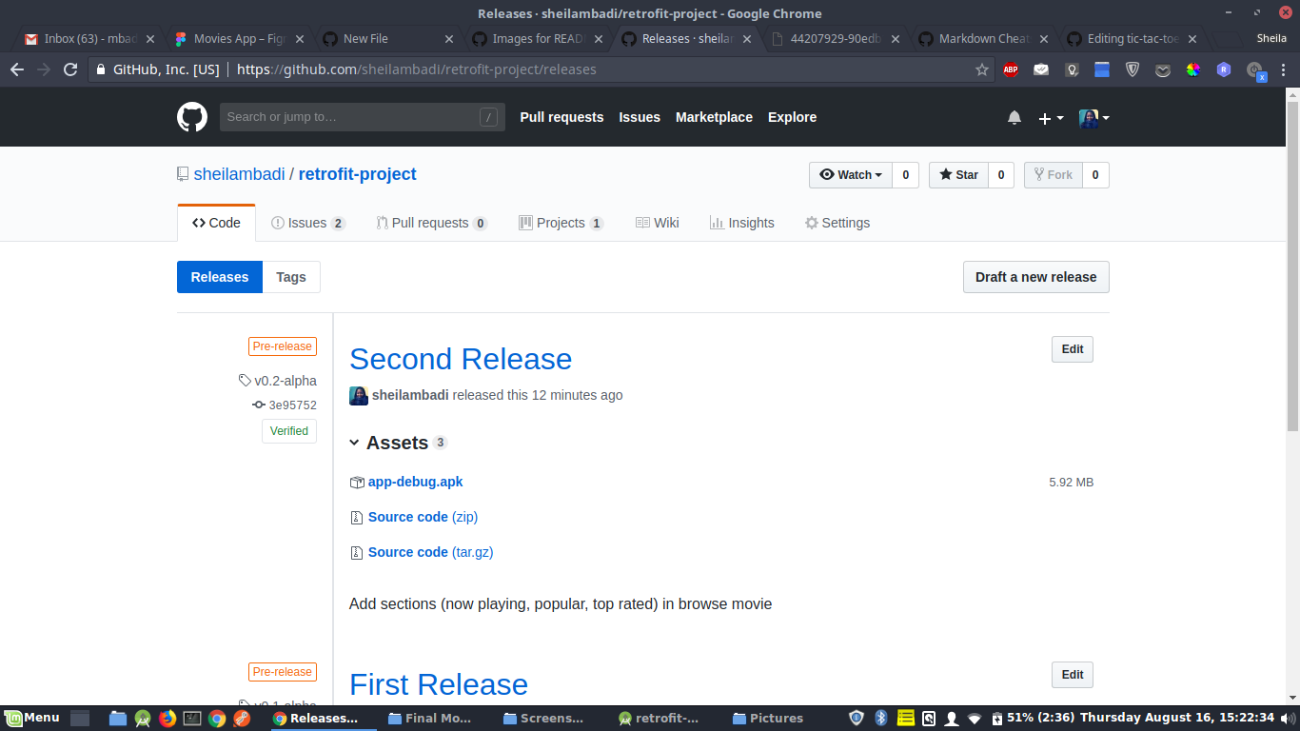Click the commit icon beside 3e95752
The height and width of the screenshot is (731, 1300).
coord(258,405)
